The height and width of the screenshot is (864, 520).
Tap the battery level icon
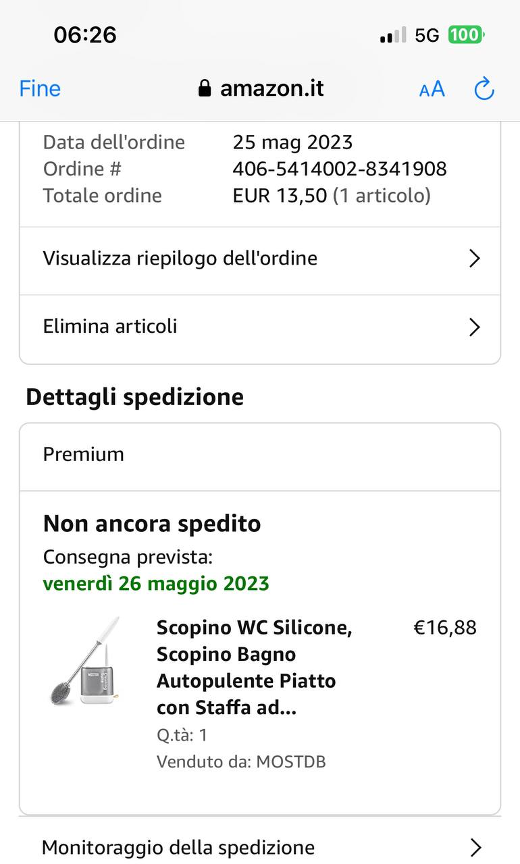466,35
